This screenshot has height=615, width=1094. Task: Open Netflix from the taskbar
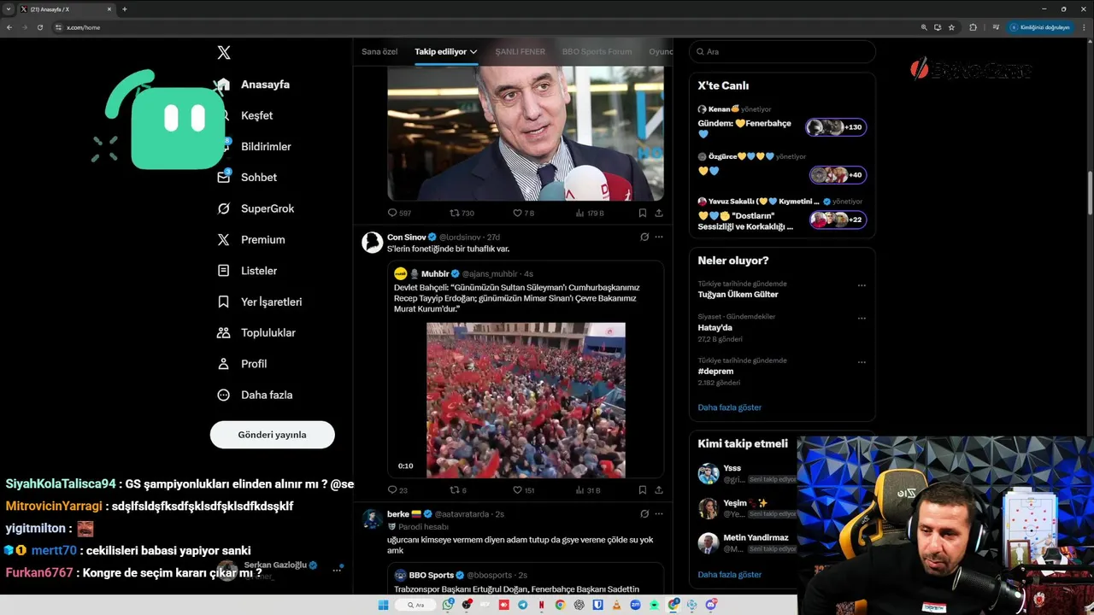(x=542, y=605)
